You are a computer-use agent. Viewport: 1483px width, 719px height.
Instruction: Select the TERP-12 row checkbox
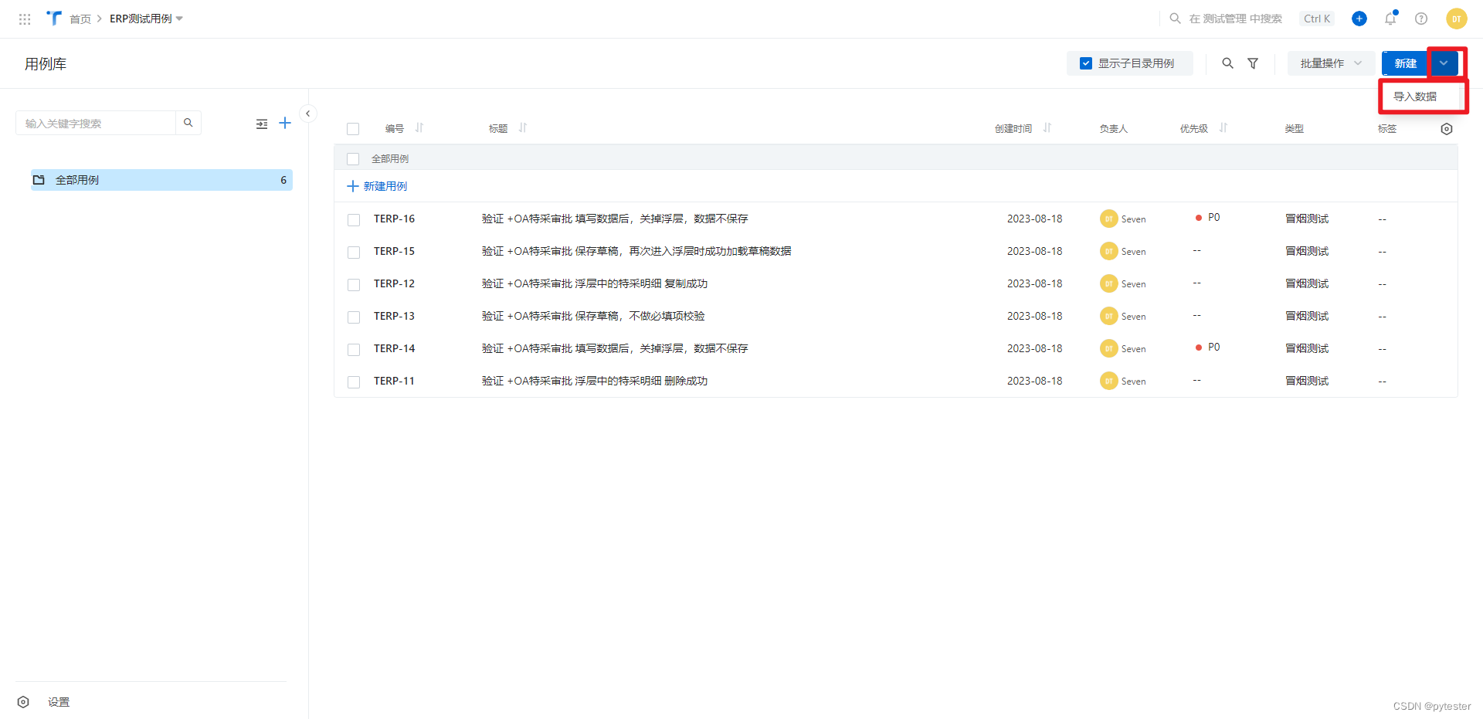tap(354, 285)
